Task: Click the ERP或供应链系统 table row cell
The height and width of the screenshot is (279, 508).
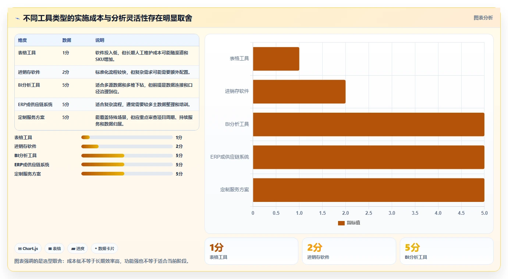Action: 35,105
